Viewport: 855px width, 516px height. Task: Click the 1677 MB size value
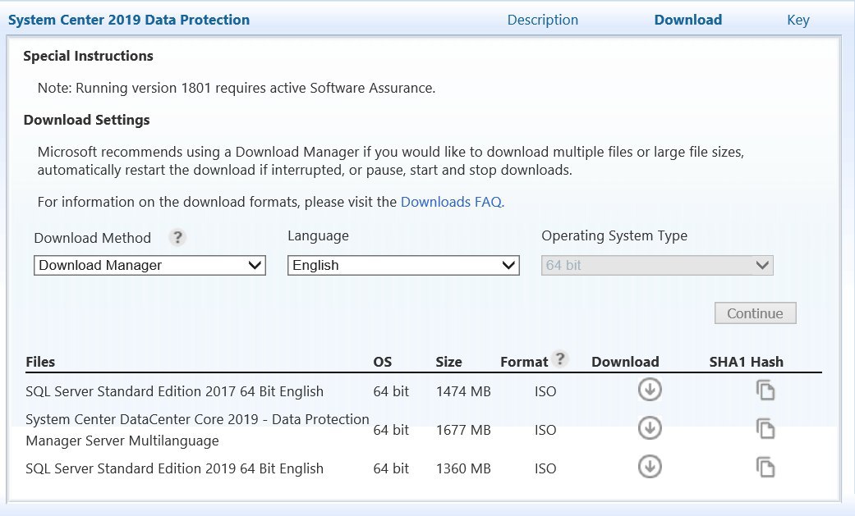[x=463, y=431]
